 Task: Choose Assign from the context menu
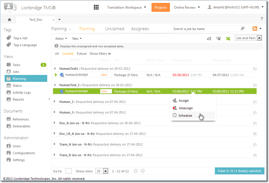[x=183, y=100]
